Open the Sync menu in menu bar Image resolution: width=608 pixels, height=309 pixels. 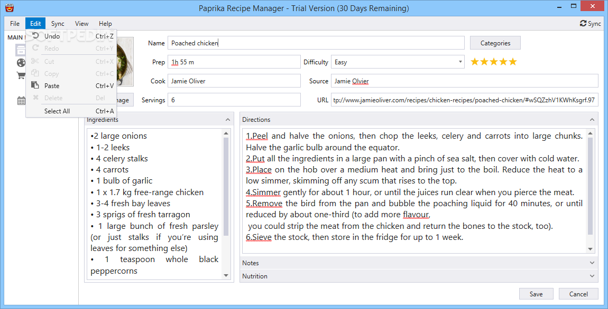tap(58, 24)
